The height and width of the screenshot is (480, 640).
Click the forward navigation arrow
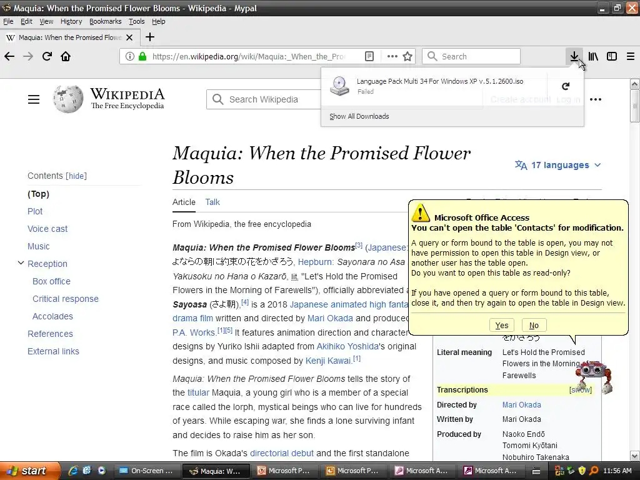click(28, 56)
